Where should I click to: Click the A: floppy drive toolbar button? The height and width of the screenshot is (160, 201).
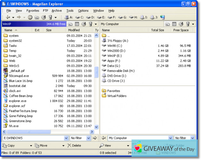(68, 17)
